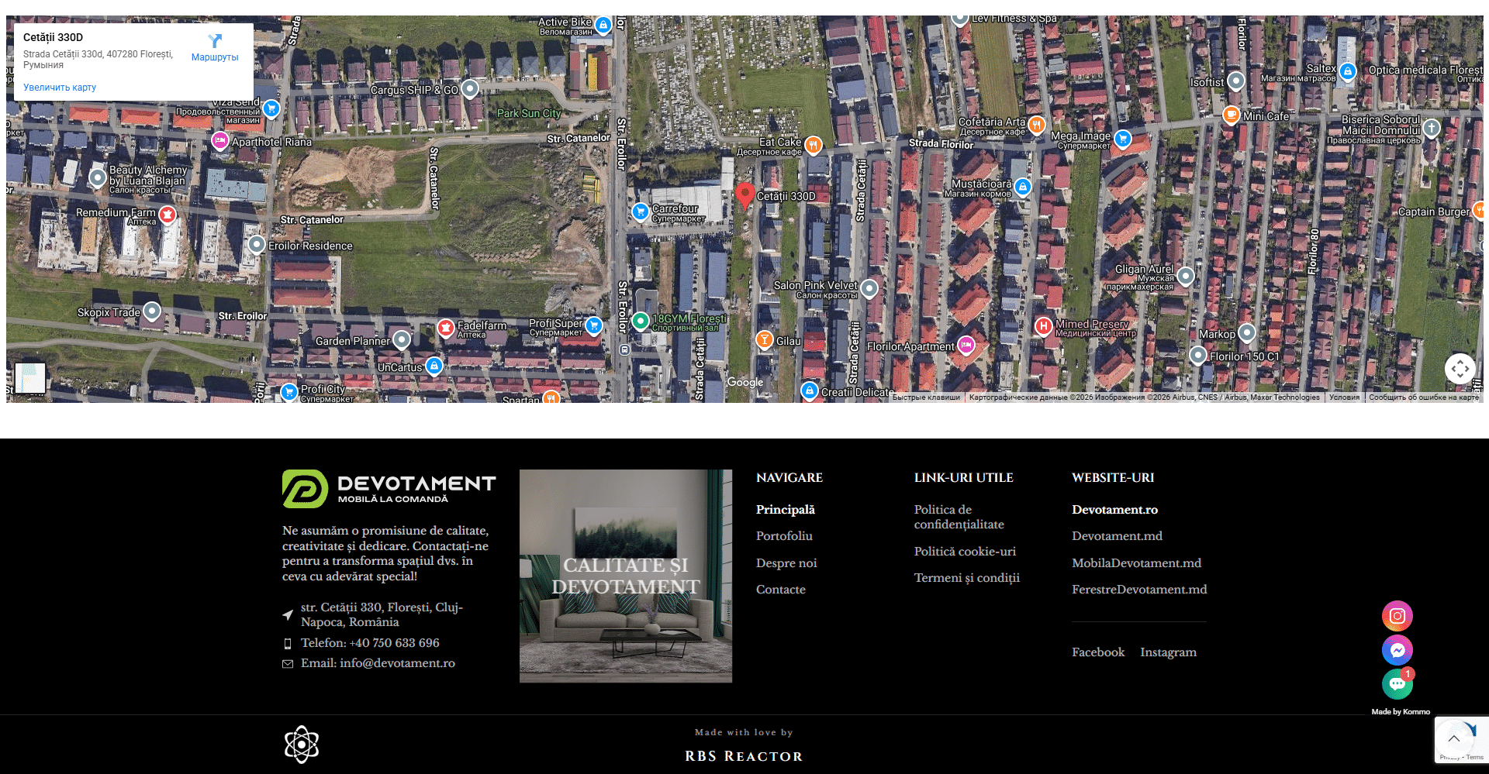1489x774 pixels.
Task: Click the RBS Reactor atom logo
Action: [x=302, y=745]
